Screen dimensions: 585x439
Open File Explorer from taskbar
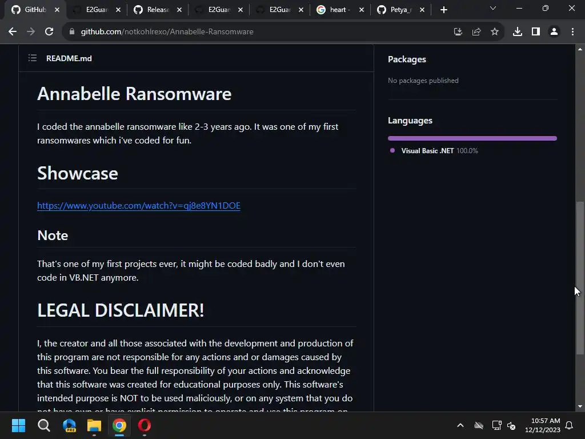(94, 425)
